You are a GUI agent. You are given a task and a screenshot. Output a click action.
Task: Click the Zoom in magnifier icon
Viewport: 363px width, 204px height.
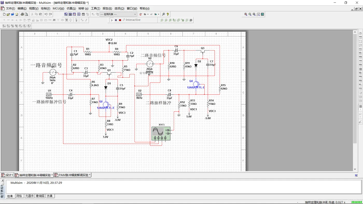pos(246,14)
